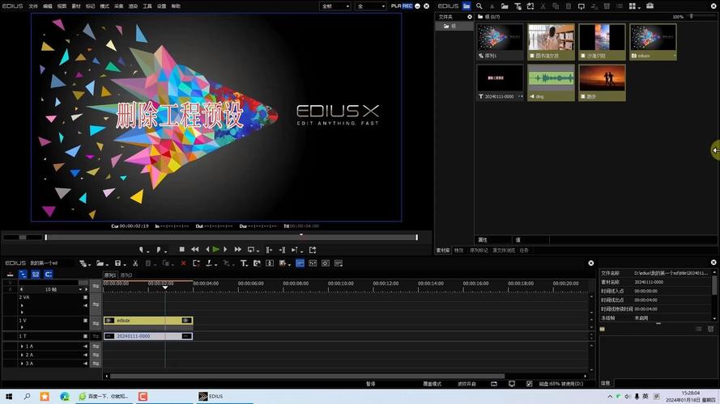Click the add title T icon in bin toolbar

click(x=518, y=6)
